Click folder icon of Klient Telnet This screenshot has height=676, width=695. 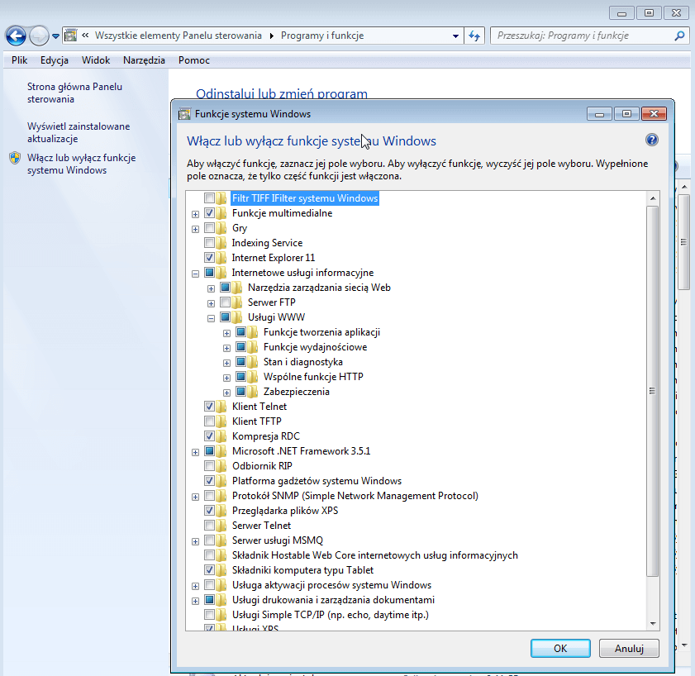[221, 406]
